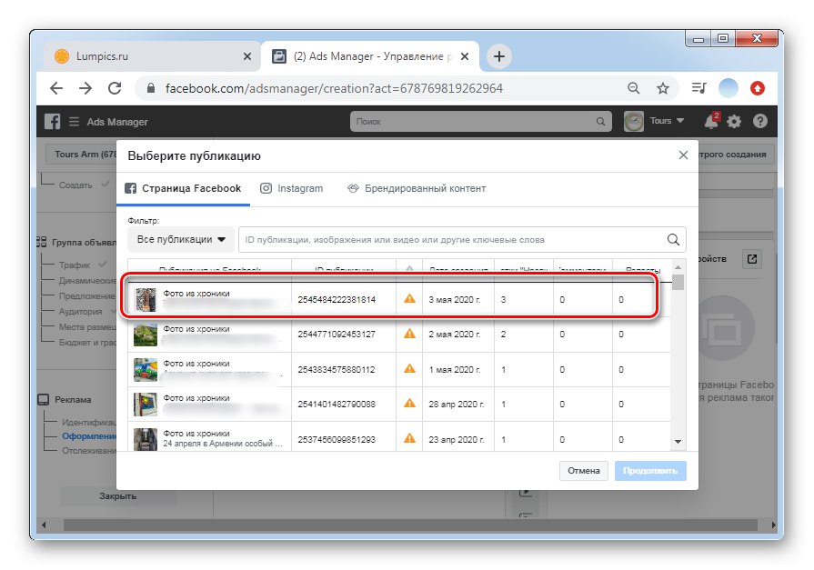This screenshot has width=814, height=570.
Task: Click the Facebook logo in Ads Manager header
Action: [52, 122]
